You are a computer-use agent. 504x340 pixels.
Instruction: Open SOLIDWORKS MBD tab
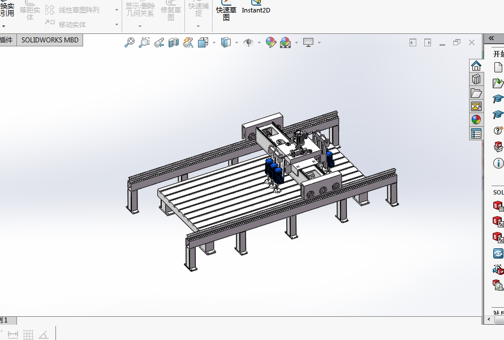(50, 40)
